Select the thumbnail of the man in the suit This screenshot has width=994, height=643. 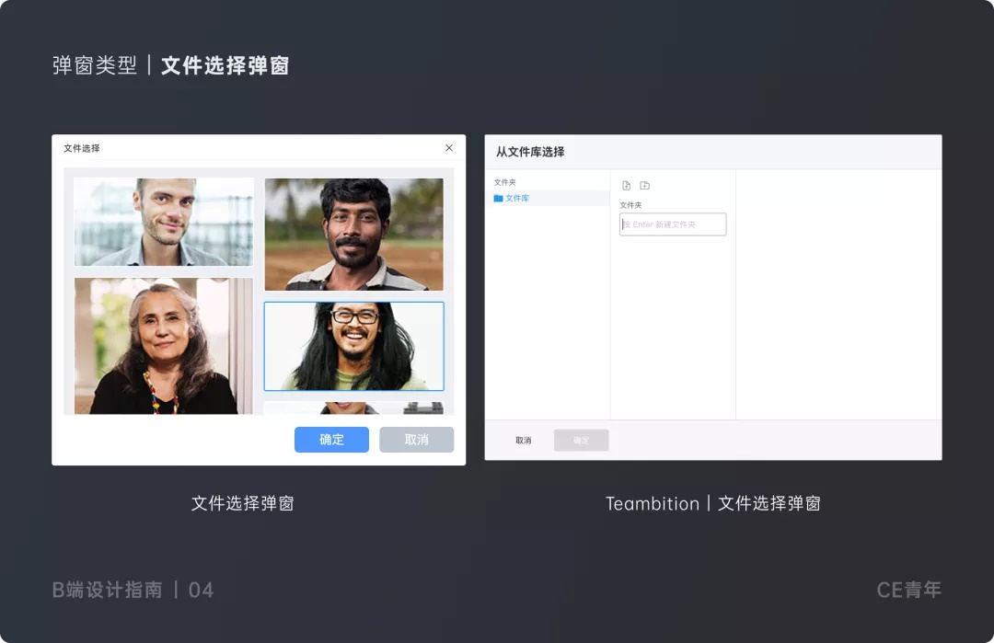coord(163,221)
